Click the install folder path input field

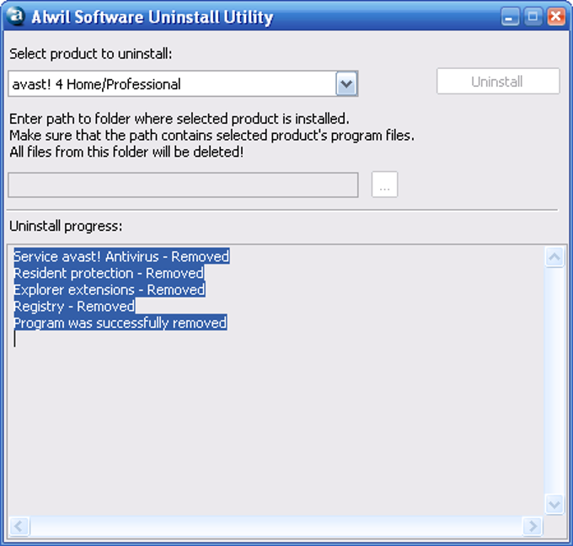[x=183, y=185]
